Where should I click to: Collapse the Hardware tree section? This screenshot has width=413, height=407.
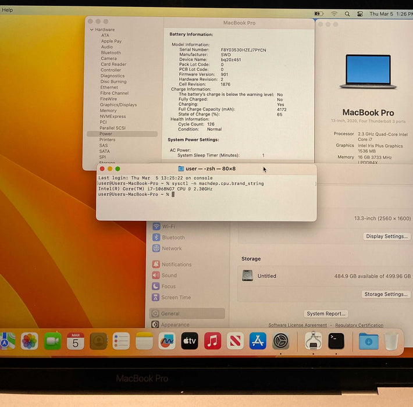click(x=92, y=30)
